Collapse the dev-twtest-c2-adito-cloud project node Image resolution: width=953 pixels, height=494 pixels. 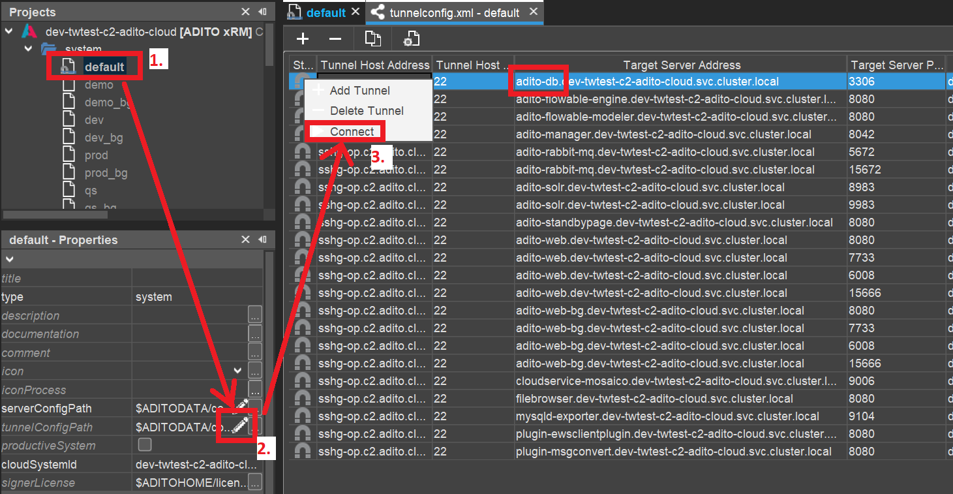point(8,31)
